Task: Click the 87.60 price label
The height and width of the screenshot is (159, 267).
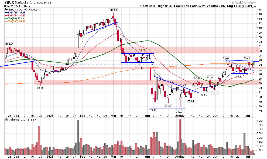Action: pos(210,77)
